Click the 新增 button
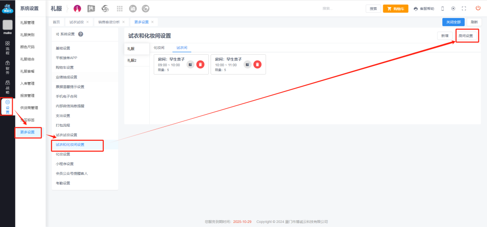Image resolution: width=487 pixels, height=227 pixels. pyautogui.click(x=445, y=36)
